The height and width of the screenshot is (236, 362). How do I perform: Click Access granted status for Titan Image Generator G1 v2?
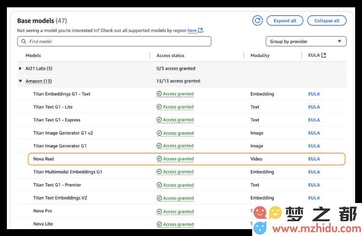(x=175, y=133)
